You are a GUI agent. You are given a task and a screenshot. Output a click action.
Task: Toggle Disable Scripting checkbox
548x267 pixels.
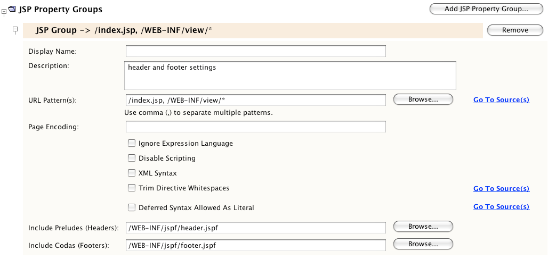pyautogui.click(x=132, y=158)
